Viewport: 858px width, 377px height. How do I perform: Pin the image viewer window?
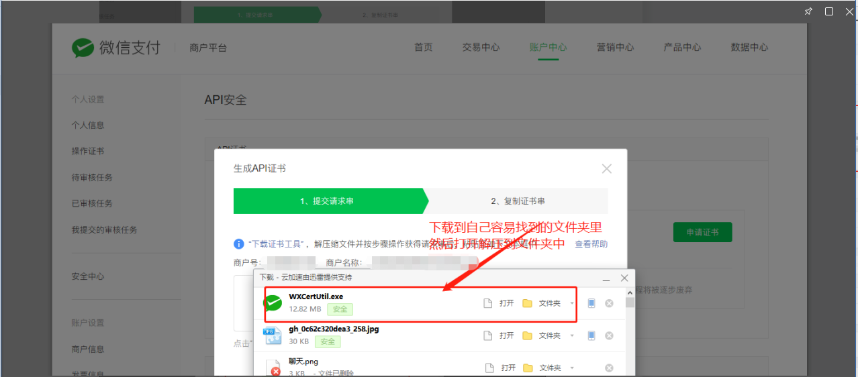tap(809, 11)
